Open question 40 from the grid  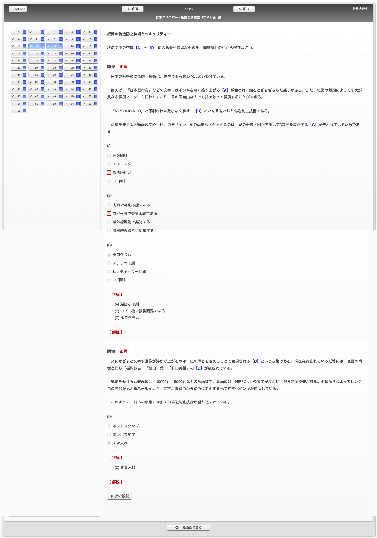[90, 82]
